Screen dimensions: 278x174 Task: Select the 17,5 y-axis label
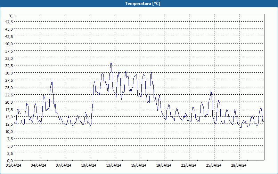[9, 110]
